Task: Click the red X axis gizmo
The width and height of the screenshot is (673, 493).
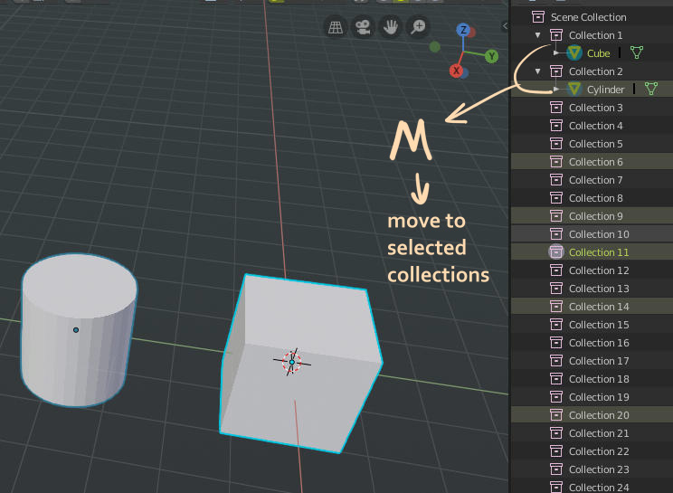Action: [x=456, y=71]
